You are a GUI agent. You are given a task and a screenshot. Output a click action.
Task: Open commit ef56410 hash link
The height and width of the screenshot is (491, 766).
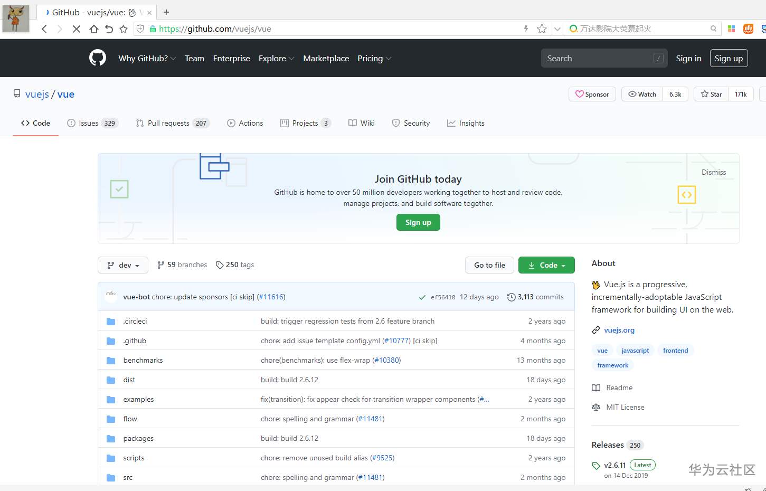[x=443, y=297]
